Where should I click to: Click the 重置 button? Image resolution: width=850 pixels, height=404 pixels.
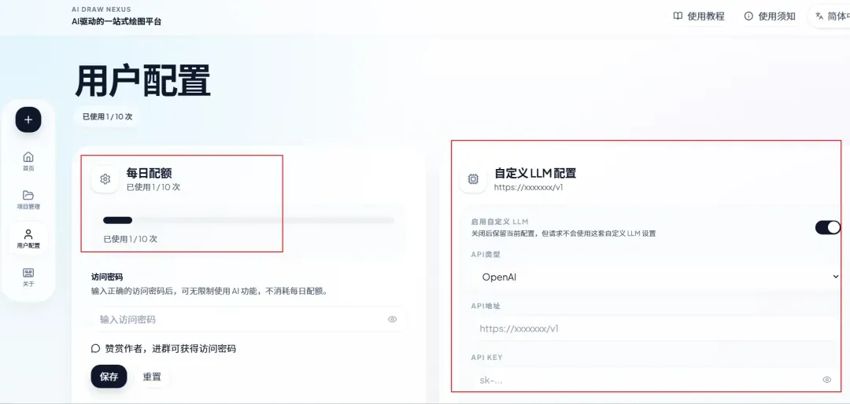click(x=152, y=376)
